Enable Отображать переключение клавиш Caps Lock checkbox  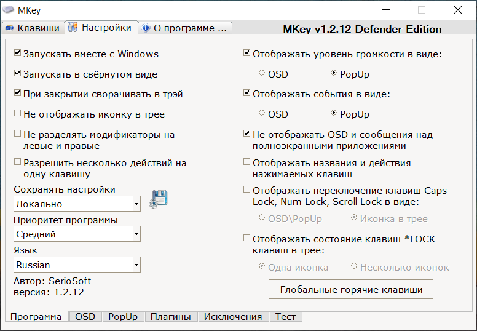point(246,189)
